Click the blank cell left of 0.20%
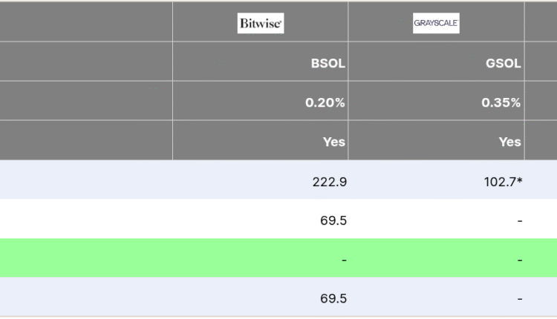 pyautogui.click(x=86, y=102)
